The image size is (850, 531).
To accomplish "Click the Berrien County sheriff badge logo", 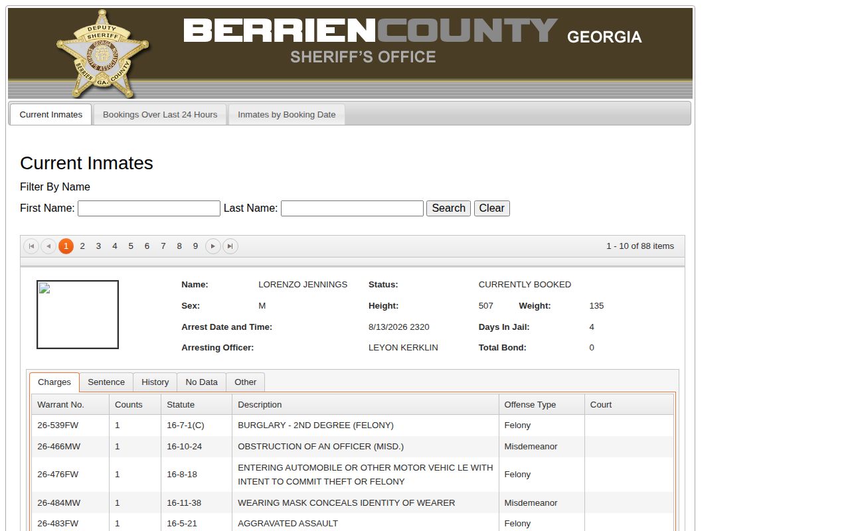I will coord(102,53).
